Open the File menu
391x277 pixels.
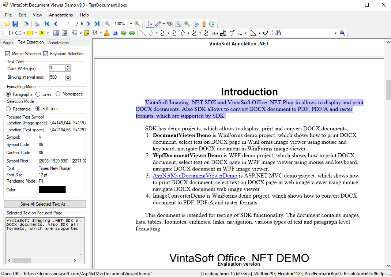pyautogui.click(x=8, y=15)
